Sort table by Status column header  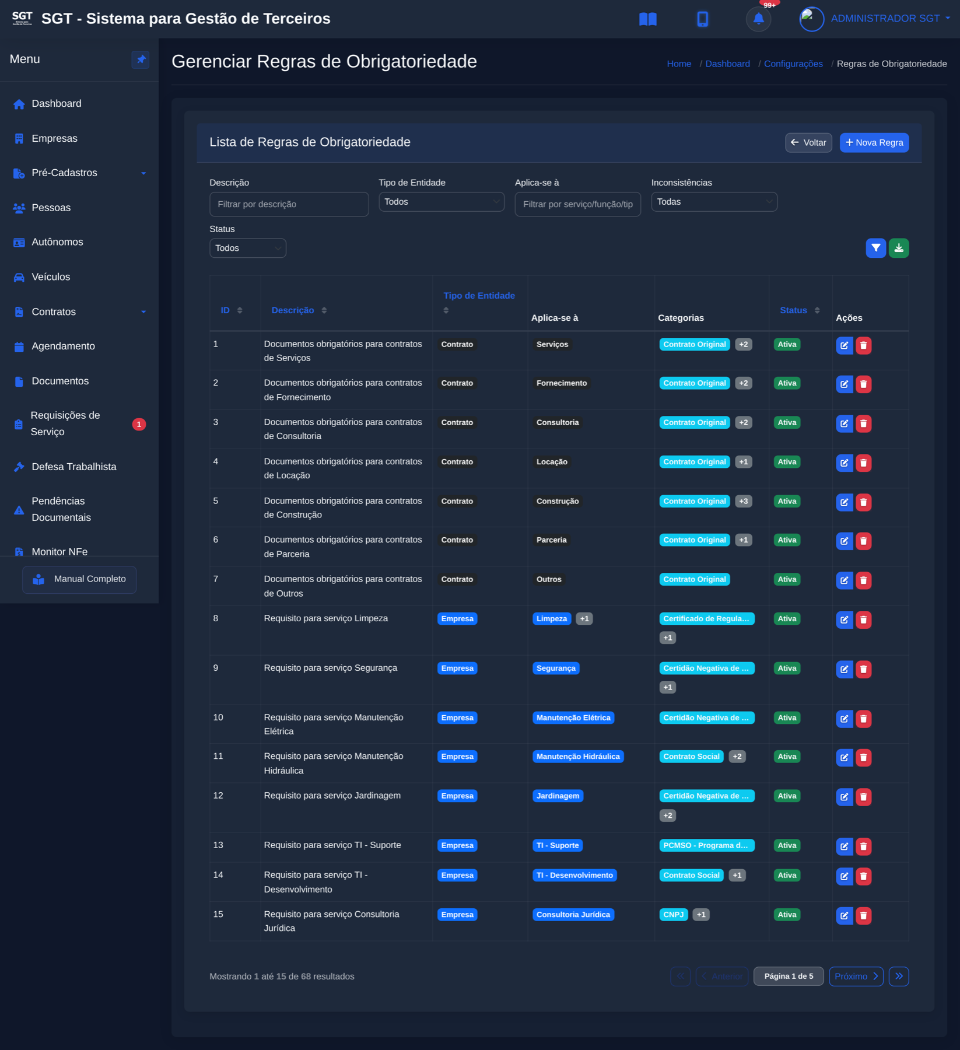tap(799, 310)
